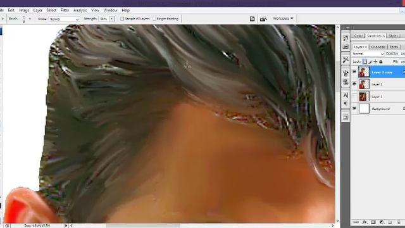
Task: Open the Clone Source panel icon in dock
Action: [346, 82]
